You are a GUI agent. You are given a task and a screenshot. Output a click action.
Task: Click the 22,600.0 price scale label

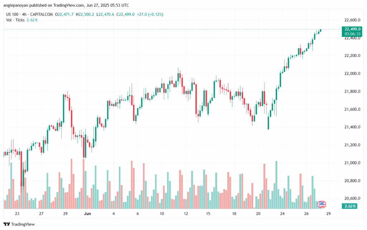(352, 20)
